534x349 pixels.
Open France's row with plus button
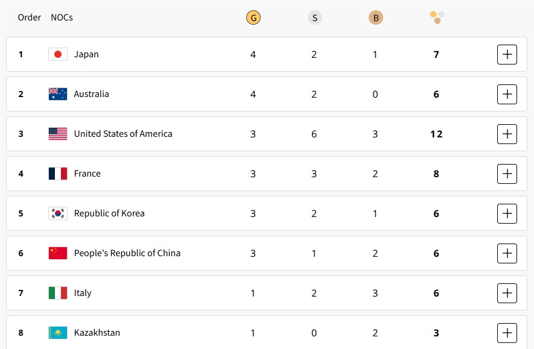tap(507, 174)
